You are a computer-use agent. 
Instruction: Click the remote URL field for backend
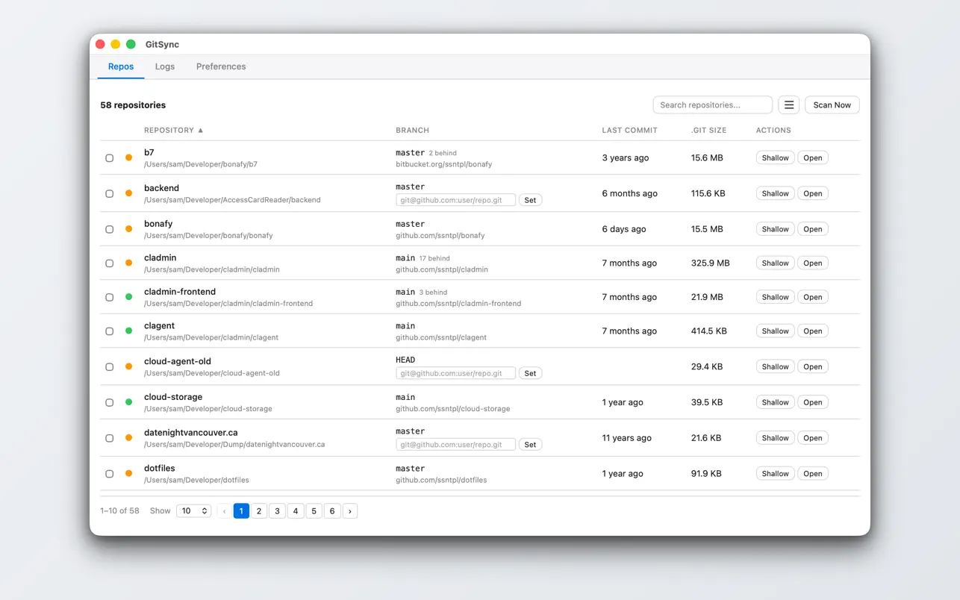(x=455, y=200)
